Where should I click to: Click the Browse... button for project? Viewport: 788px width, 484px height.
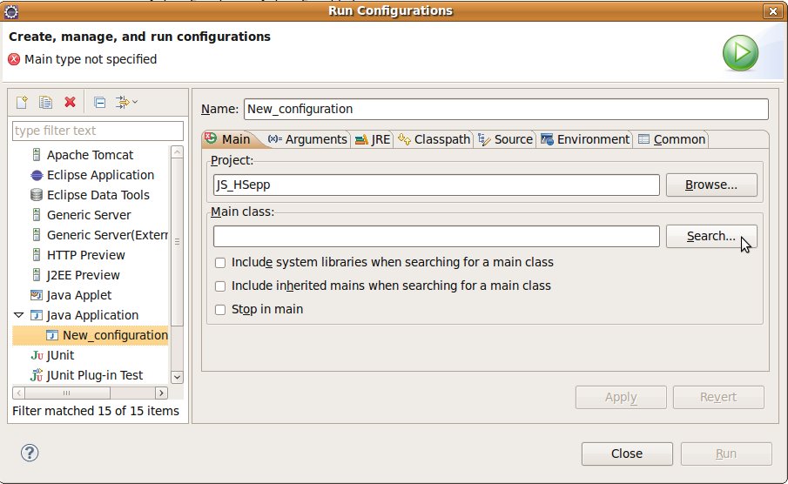[711, 185]
